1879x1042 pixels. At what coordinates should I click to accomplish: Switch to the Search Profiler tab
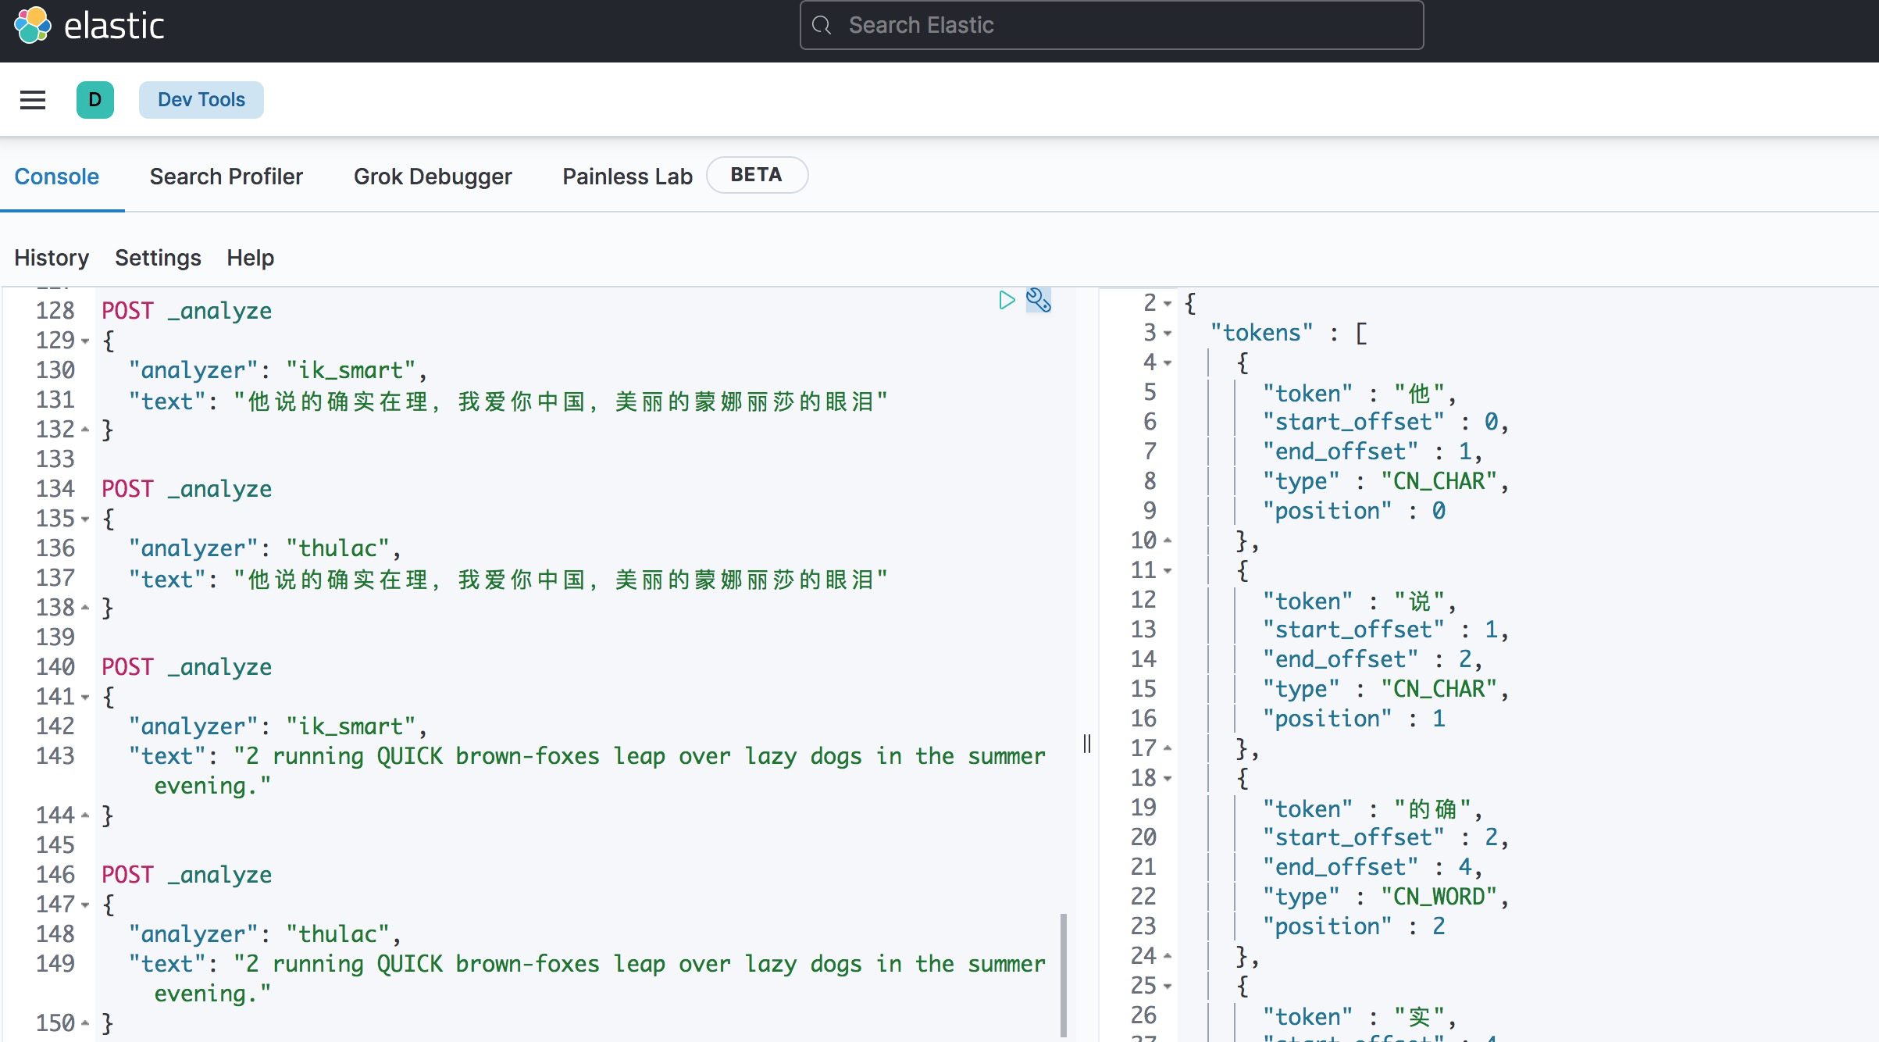point(226,177)
